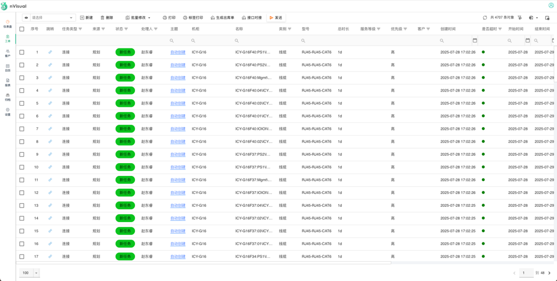The width and height of the screenshot is (557, 281).
Task: Click the search icon under 型号 column
Action: 303,40
